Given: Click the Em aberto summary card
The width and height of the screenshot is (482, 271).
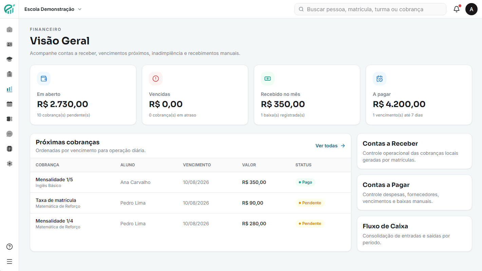Looking at the screenshot, I should (x=83, y=95).
